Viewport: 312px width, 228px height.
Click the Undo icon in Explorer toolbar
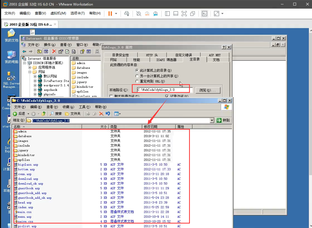pos(108,114)
